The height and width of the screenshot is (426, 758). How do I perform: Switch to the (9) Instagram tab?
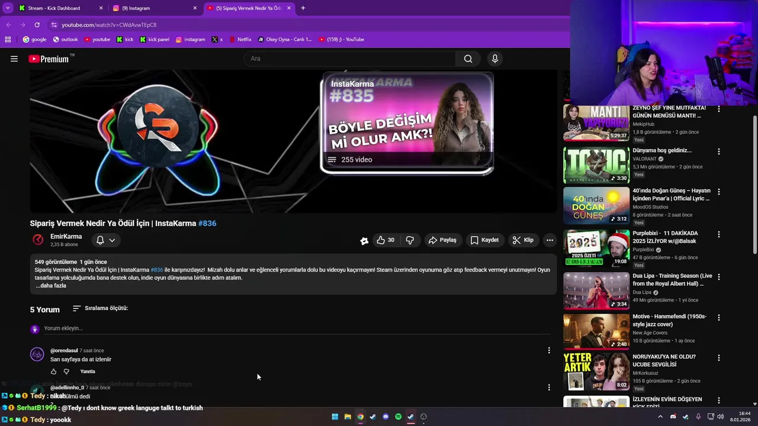coord(155,8)
